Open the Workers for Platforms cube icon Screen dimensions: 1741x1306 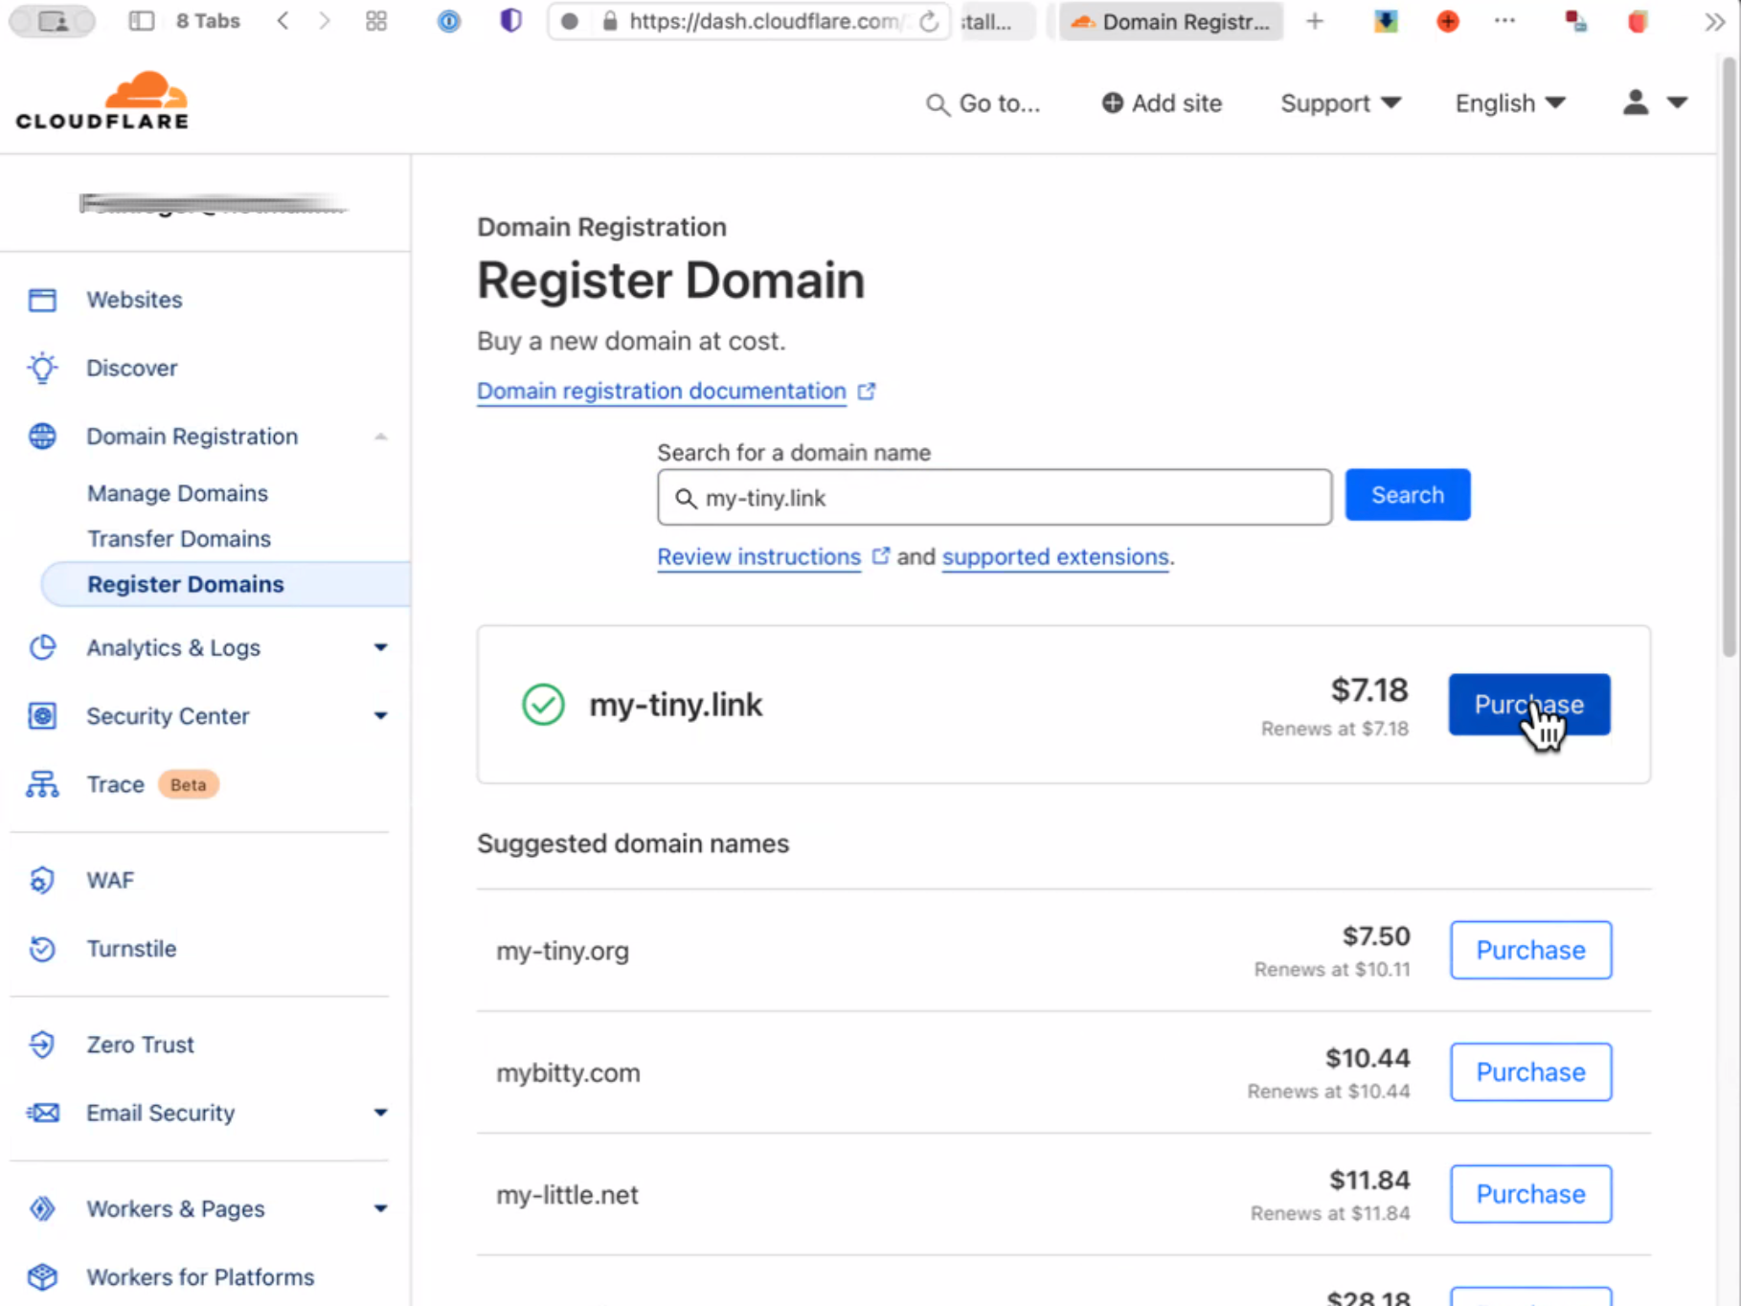[x=42, y=1277]
